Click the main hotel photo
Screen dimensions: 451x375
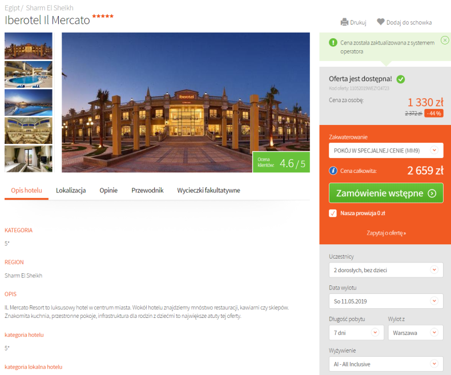tap(186, 102)
